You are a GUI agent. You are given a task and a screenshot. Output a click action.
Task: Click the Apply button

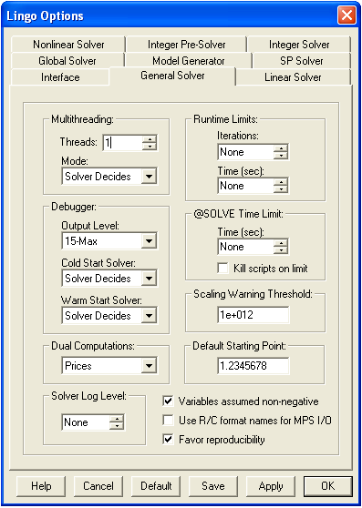(x=271, y=486)
